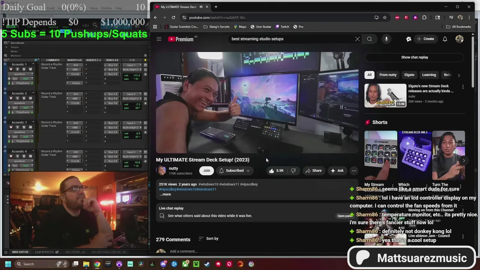Viewport: 480px width, 270px height.
Task: Dislike the Stream Deck Setup video
Action: click(293, 171)
